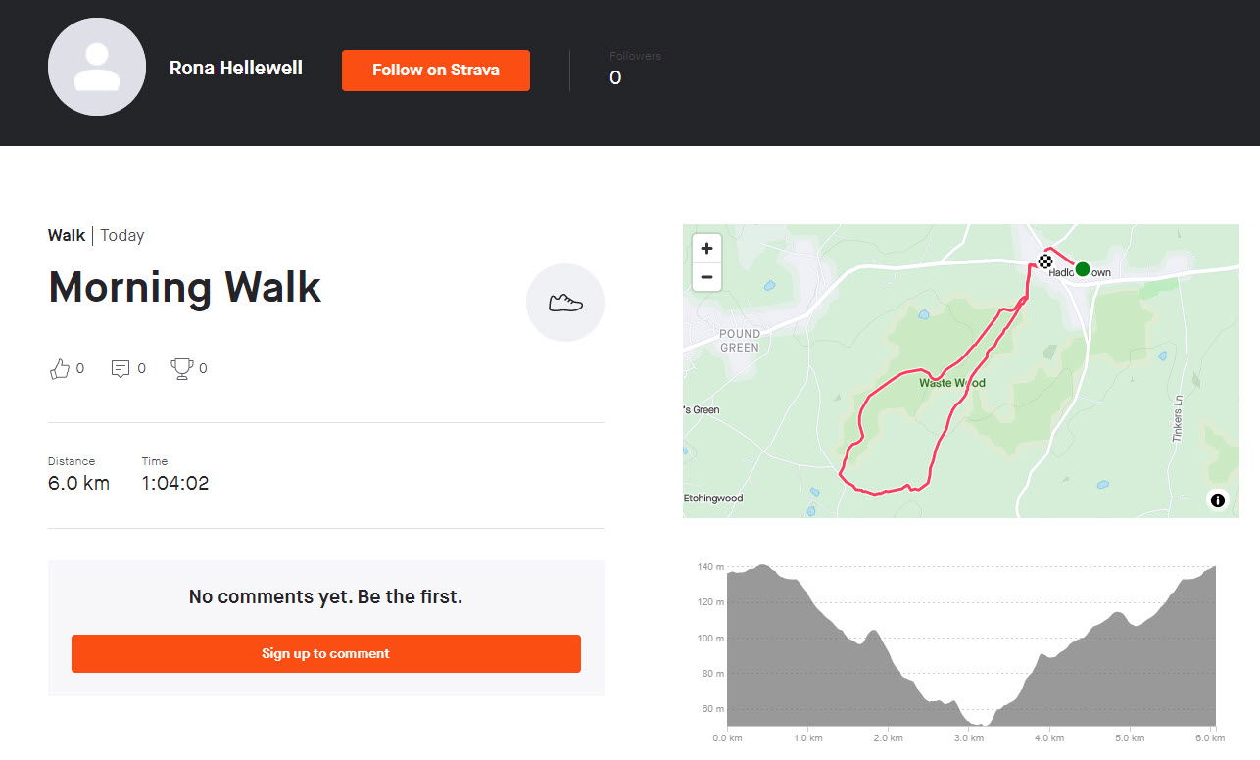This screenshot has height=760, width=1260.
Task: Click the Follow on Strava button
Action: coord(436,71)
